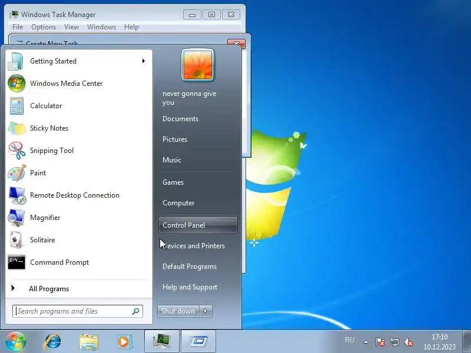Open shut down options arrow
This screenshot has width=471, height=353.
coord(205,311)
